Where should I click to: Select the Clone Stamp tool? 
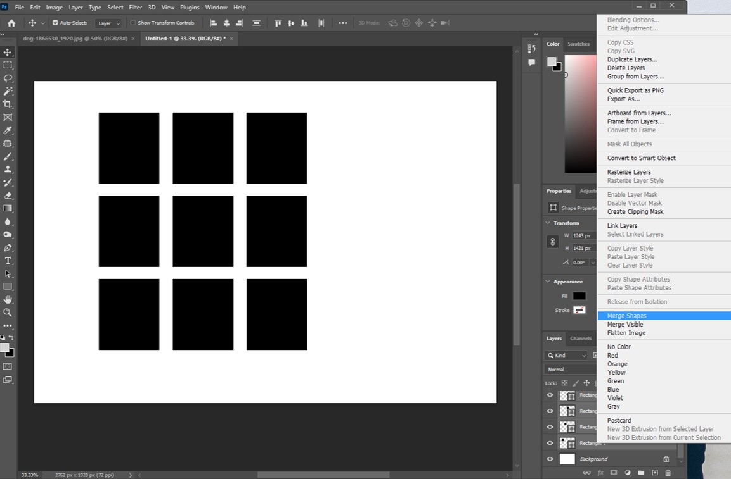[8, 170]
